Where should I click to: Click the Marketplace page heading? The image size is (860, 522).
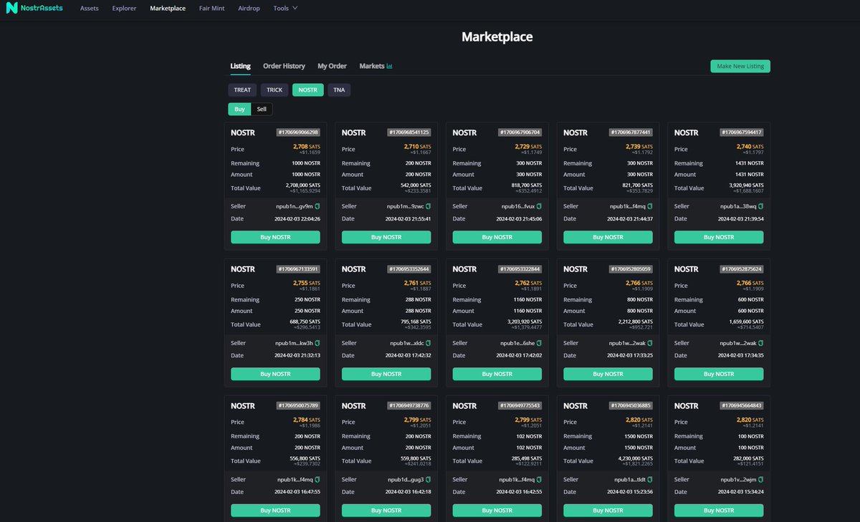coord(497,37)
